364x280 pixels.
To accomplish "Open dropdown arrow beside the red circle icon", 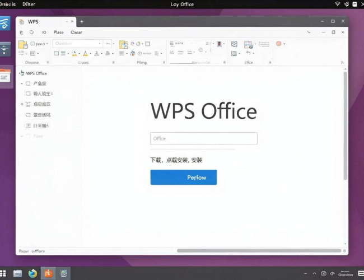I will click(x=284, y=44).
